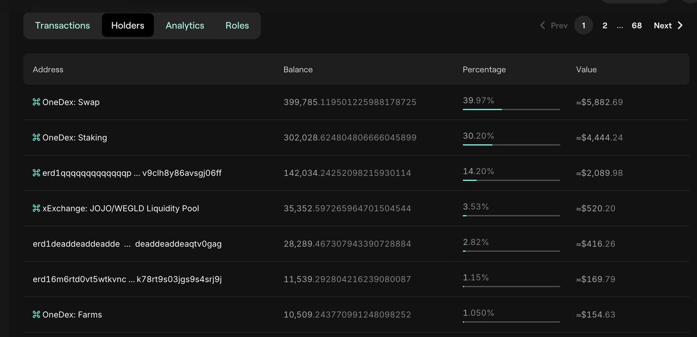Click value ≈$416.26
Viewport: 697px width, 337px height.
pos(596,244)
